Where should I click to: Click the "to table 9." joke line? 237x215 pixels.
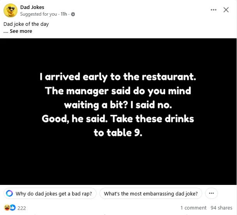(118, 133)
